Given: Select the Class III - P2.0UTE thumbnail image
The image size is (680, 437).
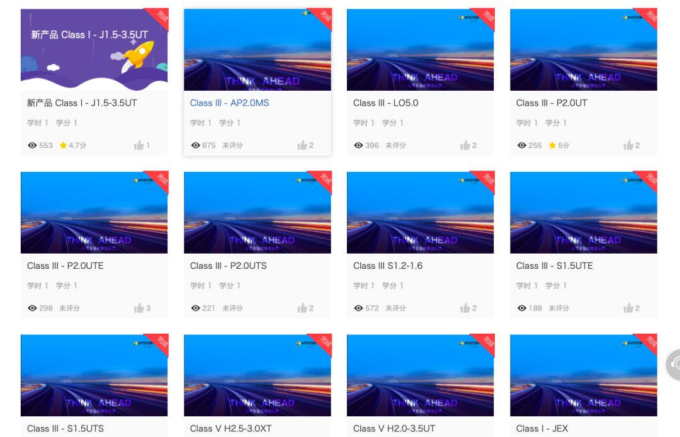Looking at the screenshot, I should click(94, 212).
